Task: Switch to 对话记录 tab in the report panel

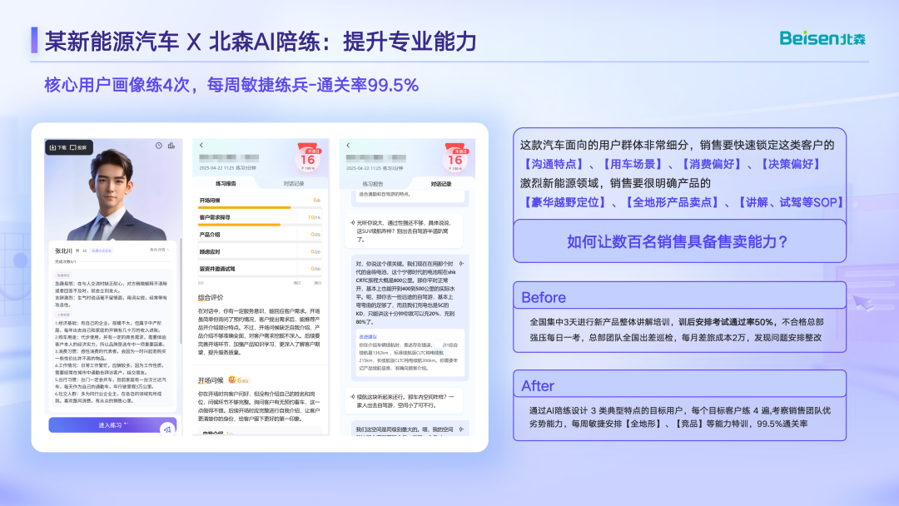Action: click(x=294, y=184)
